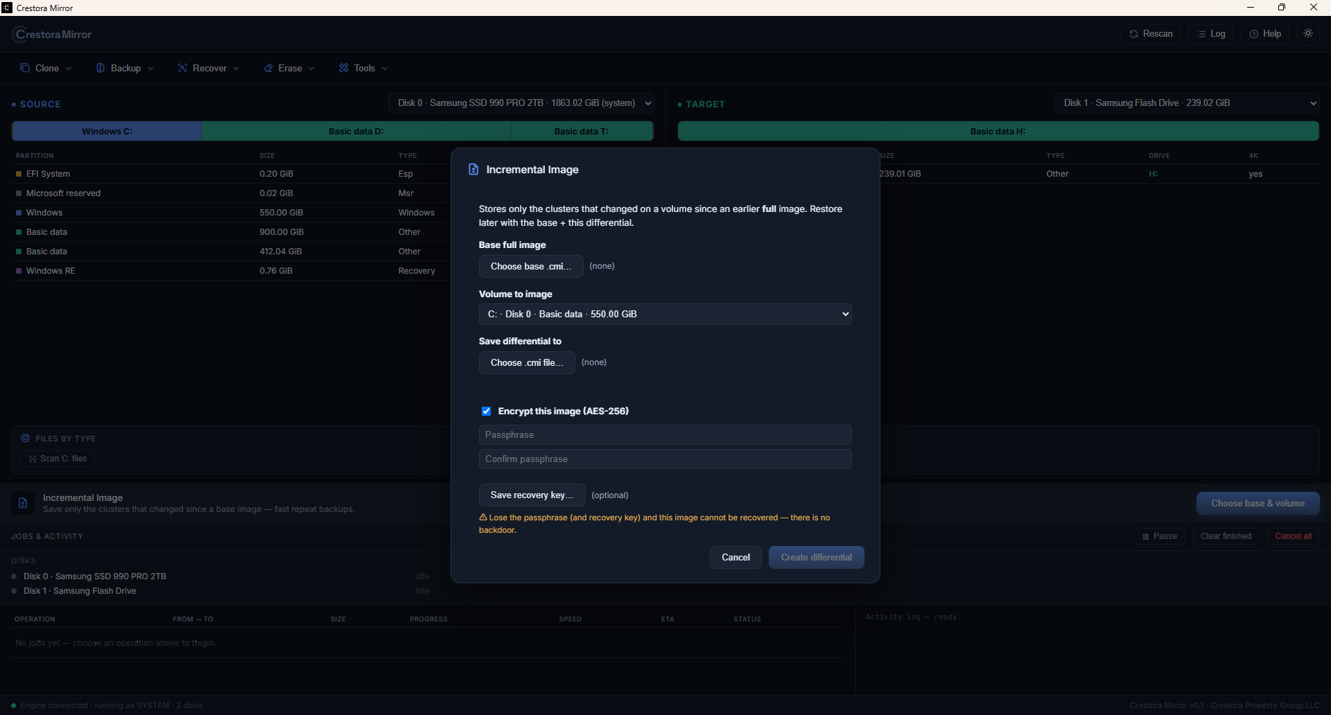Viewport: 1331px width, 715px height.
Task: Click the Tools menu wrench icon
Action: (x=343, y=68)
